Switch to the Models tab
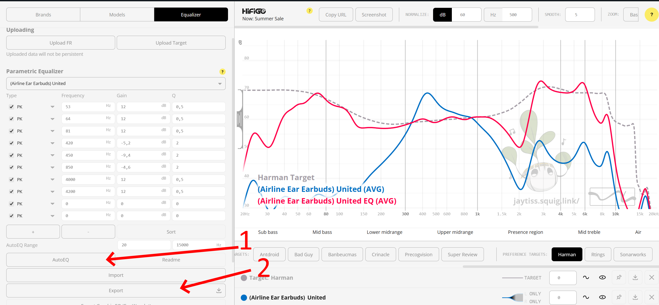The image size is (659, 305). click(117, 15)
